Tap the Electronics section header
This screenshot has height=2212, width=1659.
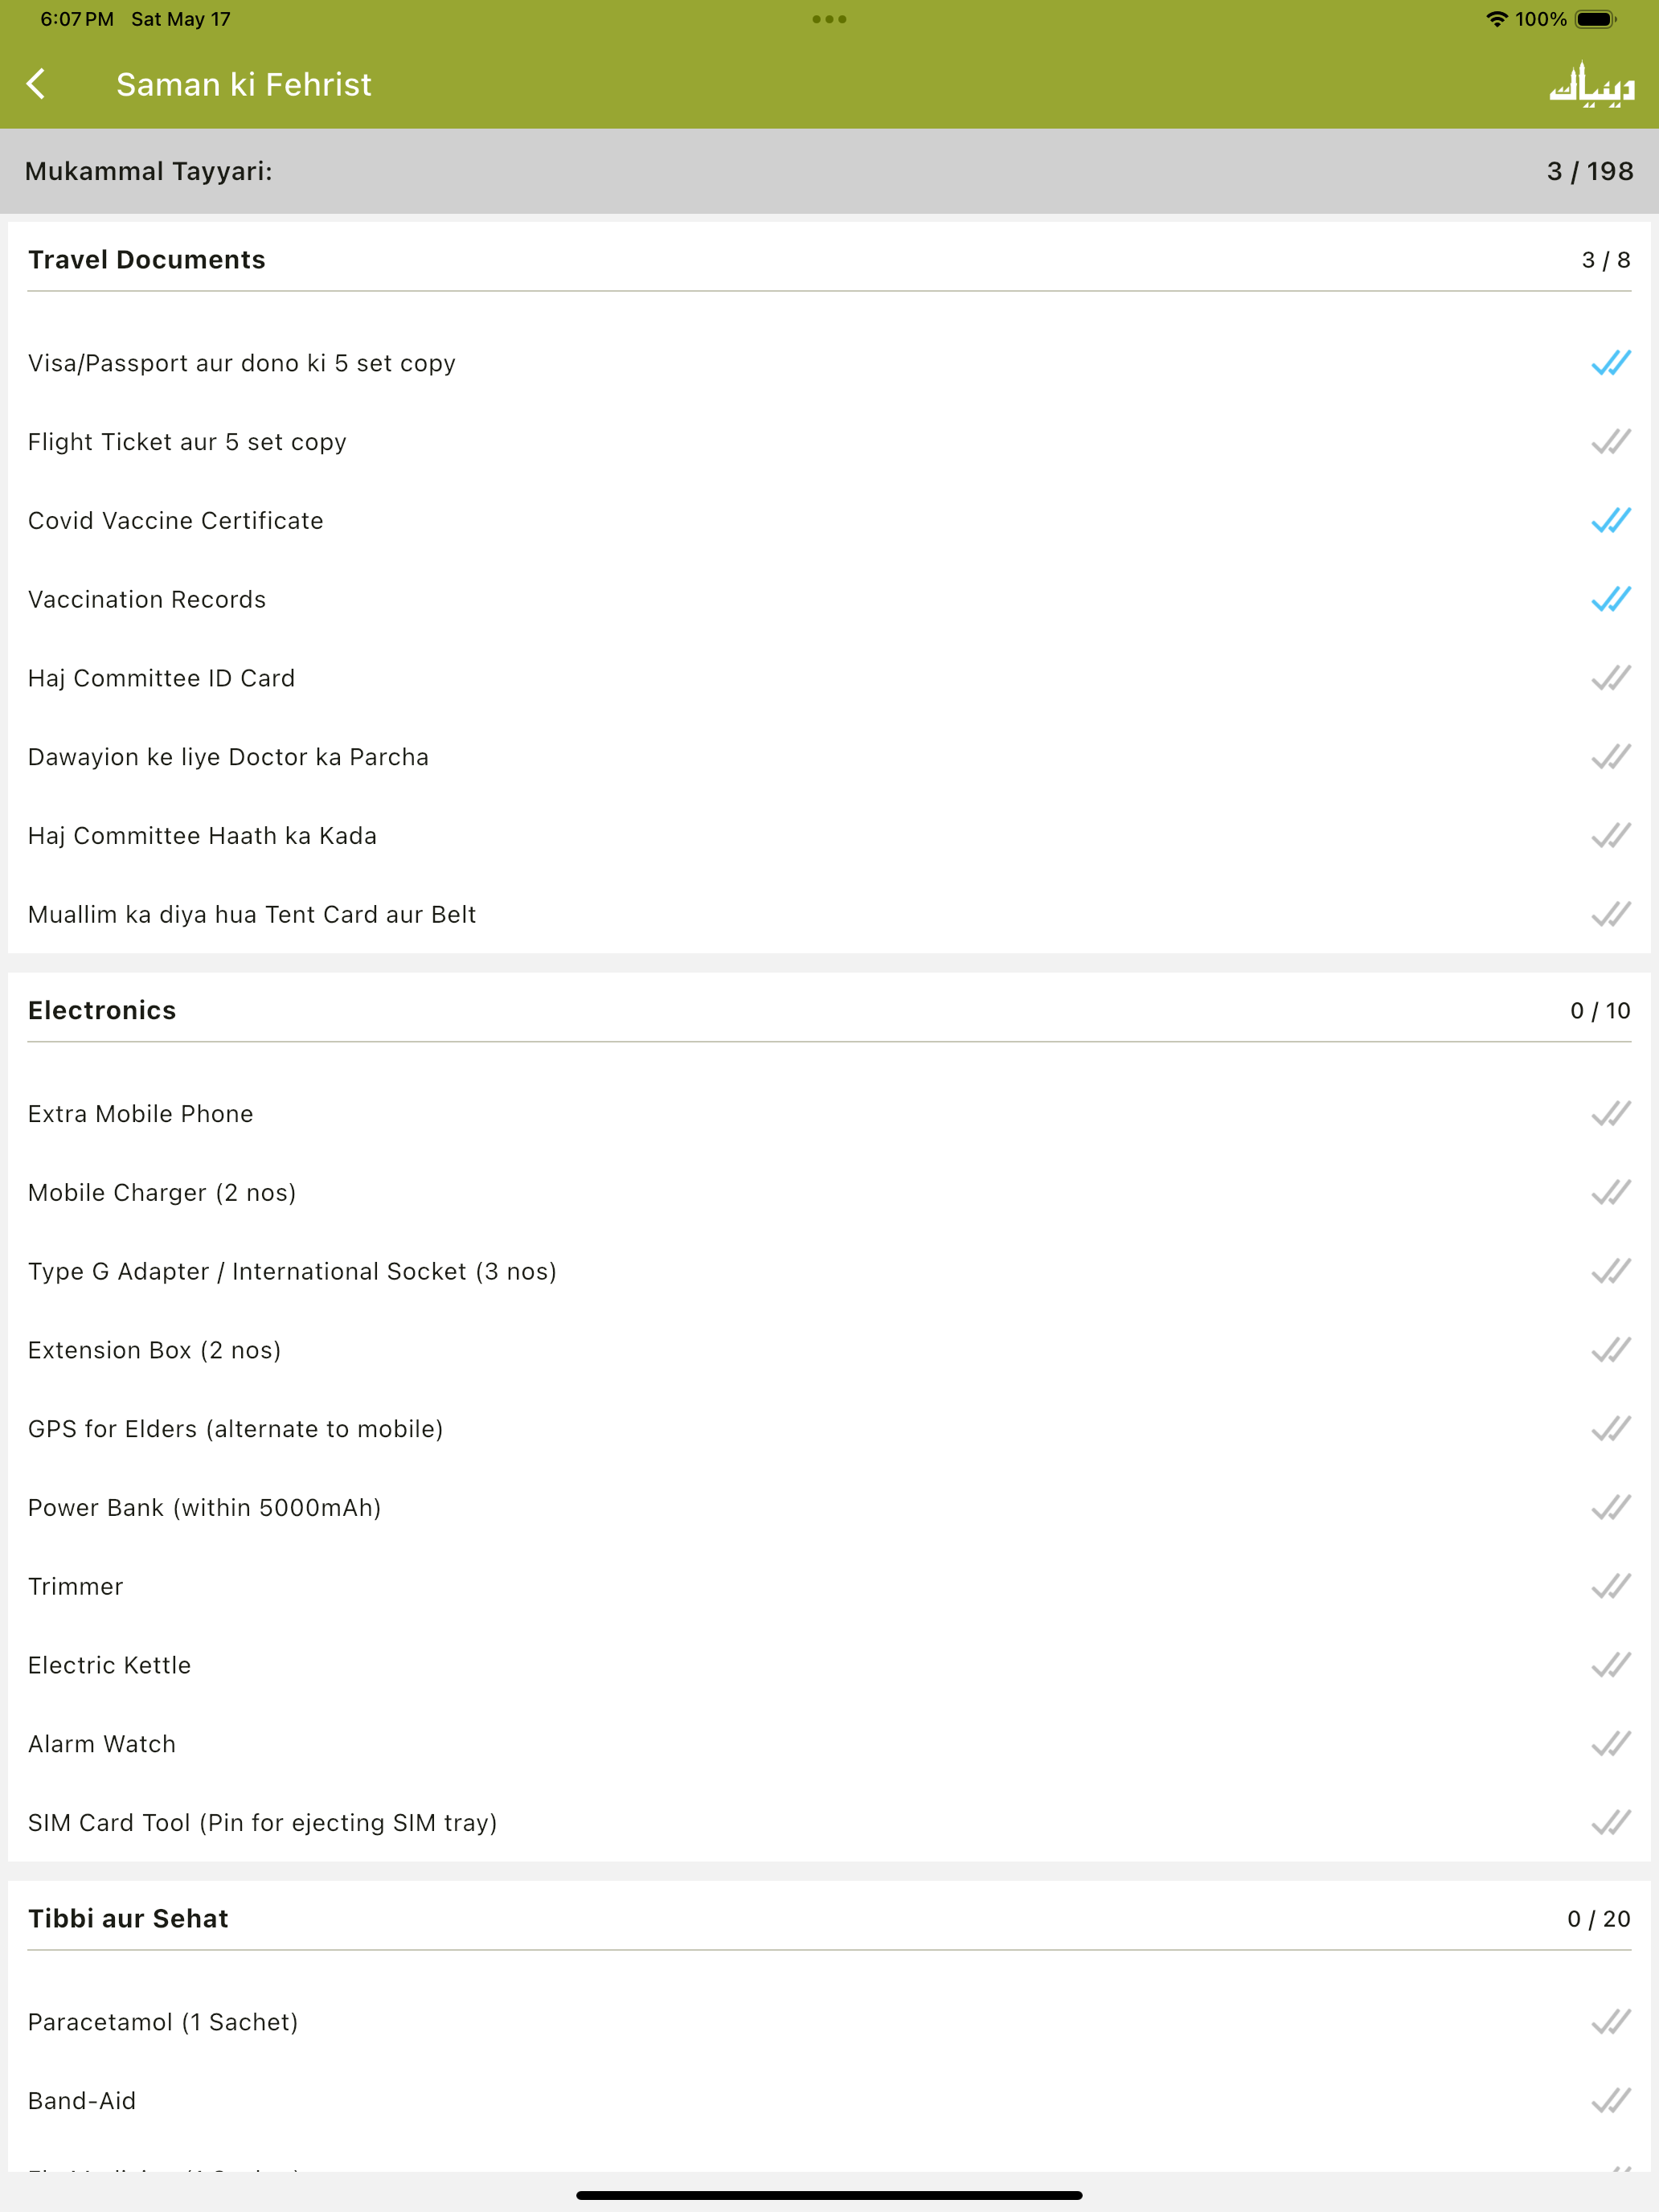(829, 1011)
